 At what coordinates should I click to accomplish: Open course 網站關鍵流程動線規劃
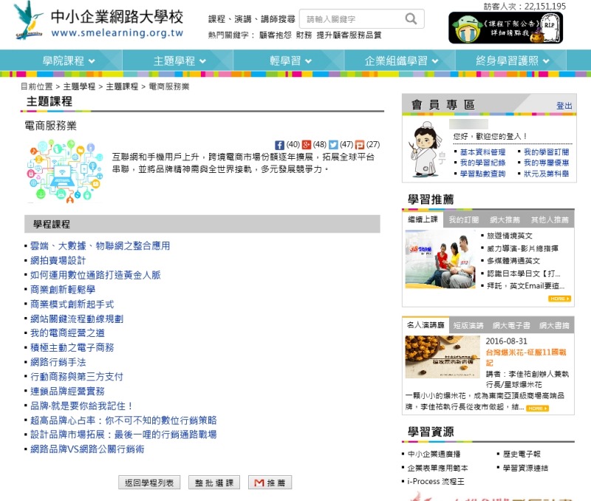(77, 319)
